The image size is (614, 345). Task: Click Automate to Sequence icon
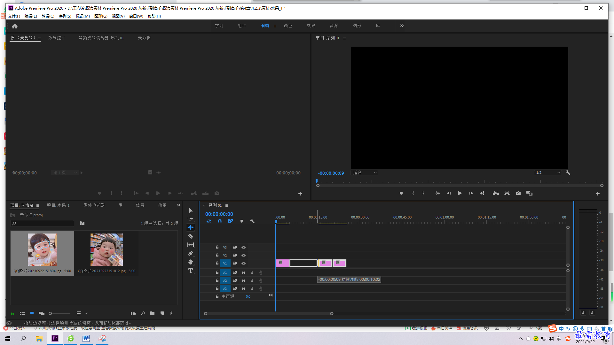[133, 313]
